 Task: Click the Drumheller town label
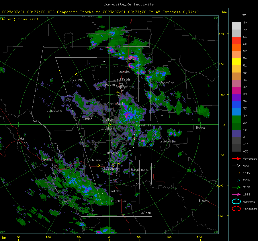tap(168, 141)
